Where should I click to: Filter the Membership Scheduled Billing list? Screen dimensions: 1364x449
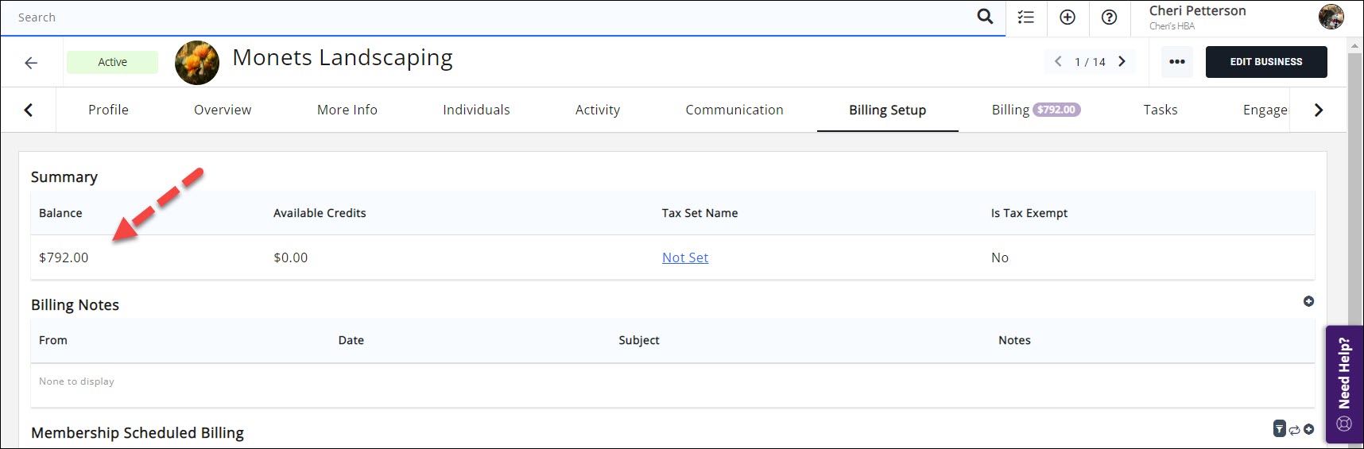coord(1279,429)
